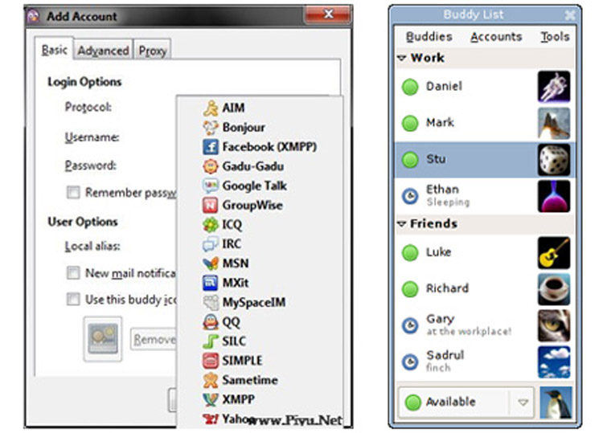This screenshot has width=603, height=433.
Task: Click Mark's green available status icon
Action: pyautogui.click(x=410, y=123)
